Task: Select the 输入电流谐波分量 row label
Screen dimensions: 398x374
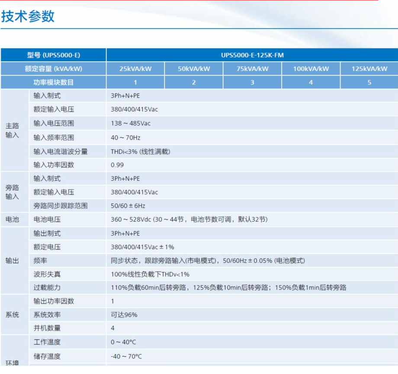Action: [x=61, y=152]
